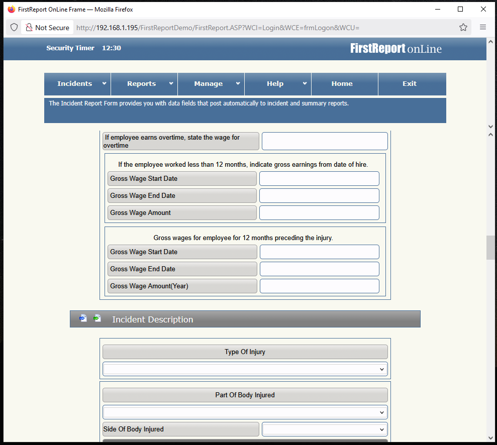
Task: Click the Firefox logo in title bar
Action: pyautogui.click(x=11, y=9)
